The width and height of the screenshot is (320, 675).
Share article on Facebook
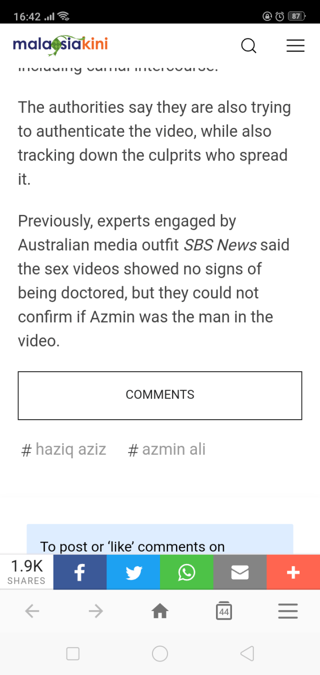[80, 572]
